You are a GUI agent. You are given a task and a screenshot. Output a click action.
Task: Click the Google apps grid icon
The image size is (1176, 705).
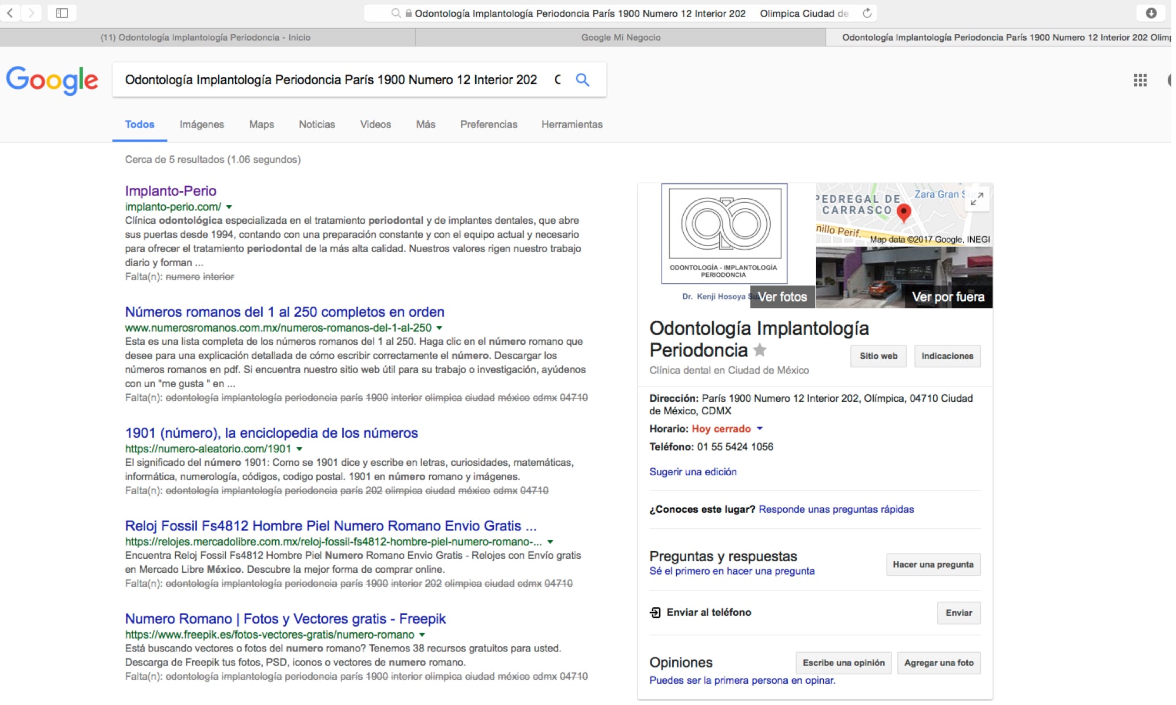1141,80
